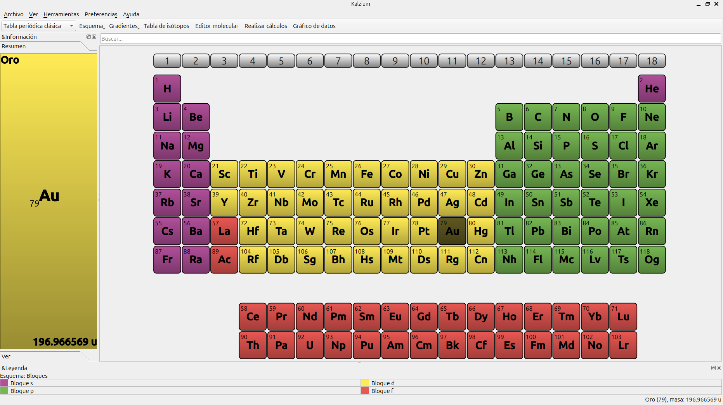
Task: Float the Información panel
Action: point(88,37)
